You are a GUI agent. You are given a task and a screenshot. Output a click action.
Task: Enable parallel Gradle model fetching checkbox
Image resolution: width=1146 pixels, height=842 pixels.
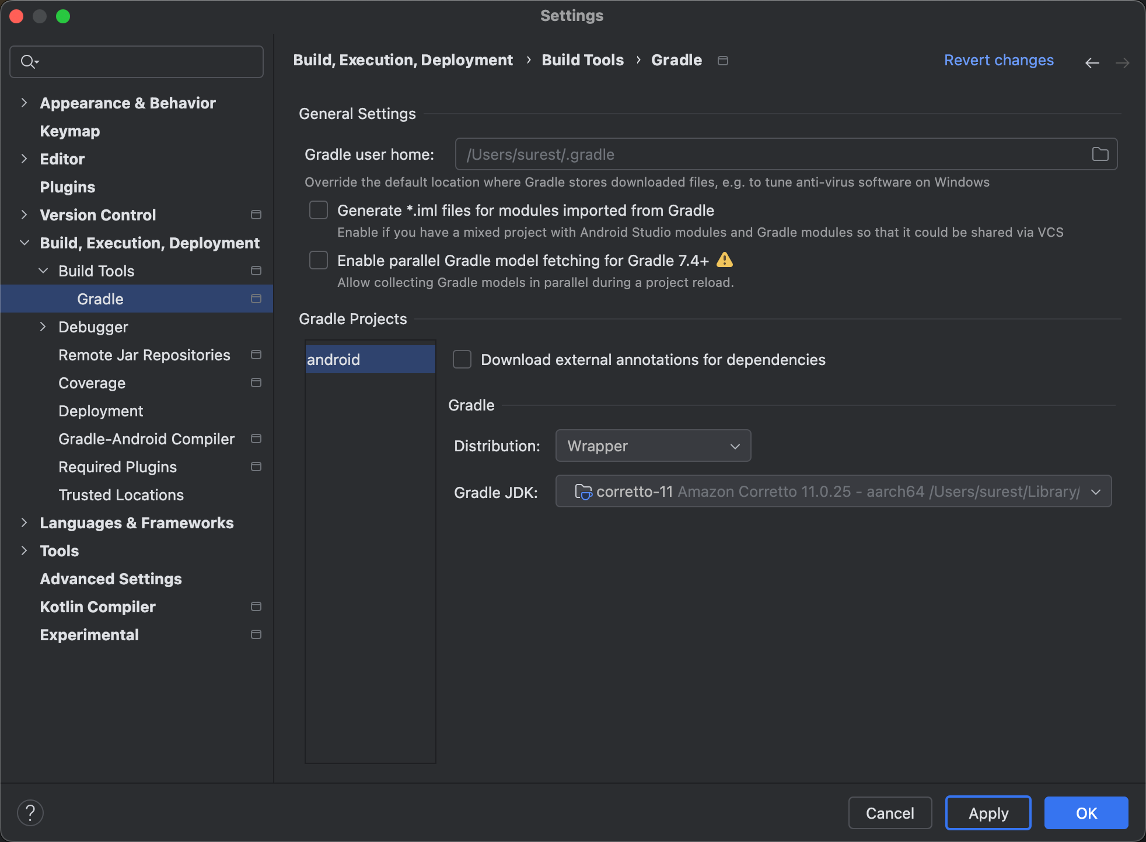pos(319,260)
